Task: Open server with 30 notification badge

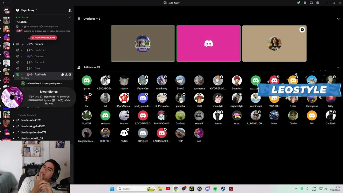Action: tap(6, 37)
